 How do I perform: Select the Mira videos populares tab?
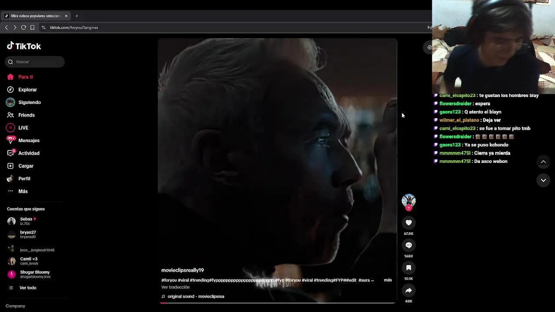point(36,16)
